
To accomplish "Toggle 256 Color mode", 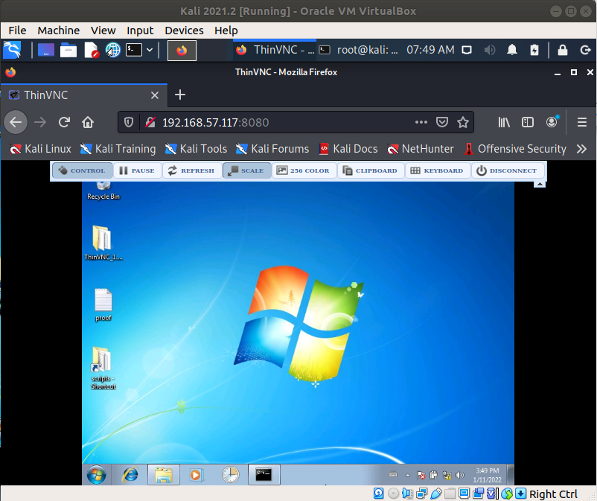I will 304,170.
